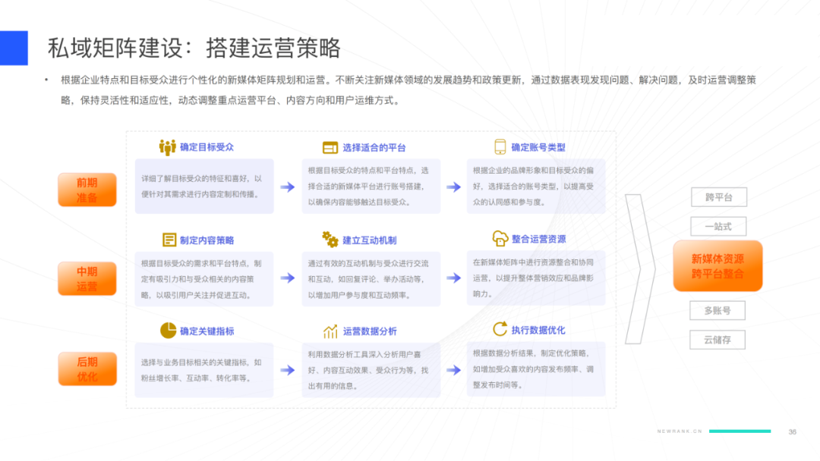Click the description box starting 详细了解目标受众
820x461 pixels.
[x=204, y=186]
